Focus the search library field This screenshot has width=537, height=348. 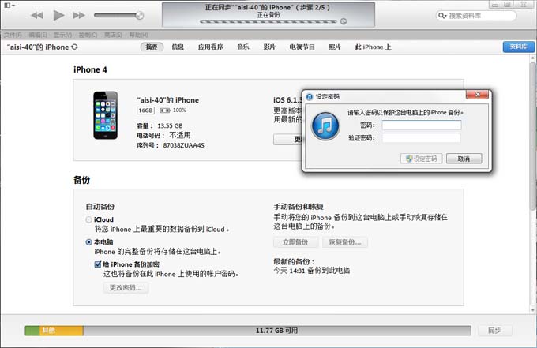pyautogui.click(x=476, y=16)
